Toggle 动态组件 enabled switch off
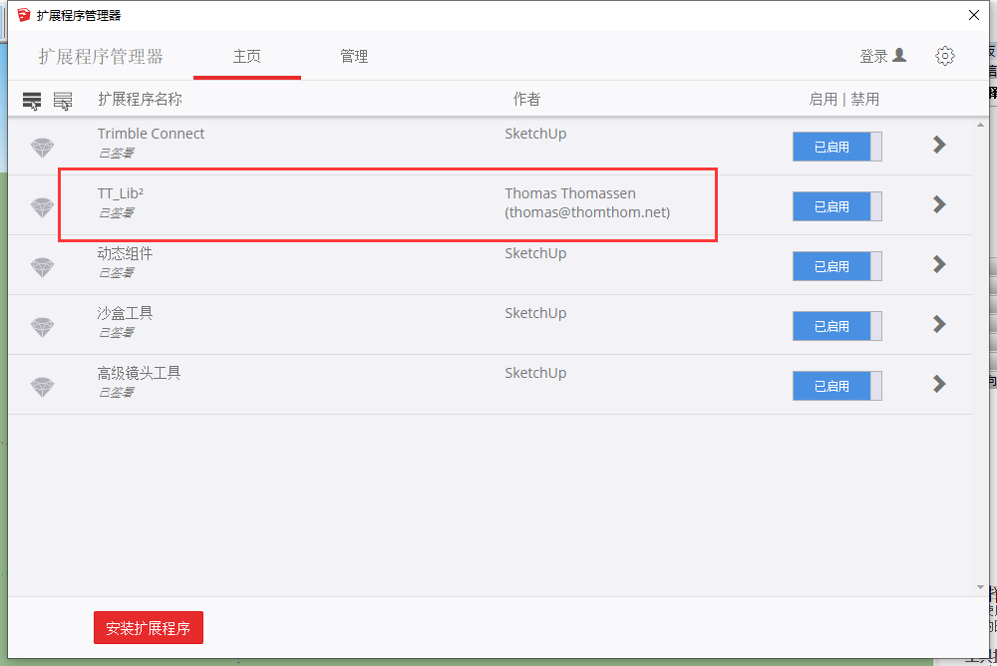997x666 pixels. tap(836, 266)
